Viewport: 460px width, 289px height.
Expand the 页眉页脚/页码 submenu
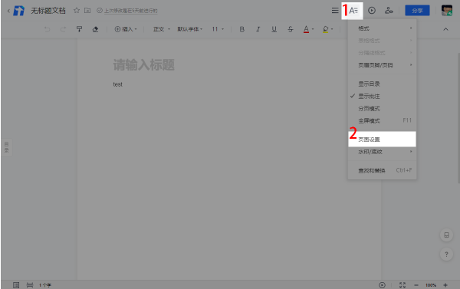pyautogui.click(x=382, y=65)
